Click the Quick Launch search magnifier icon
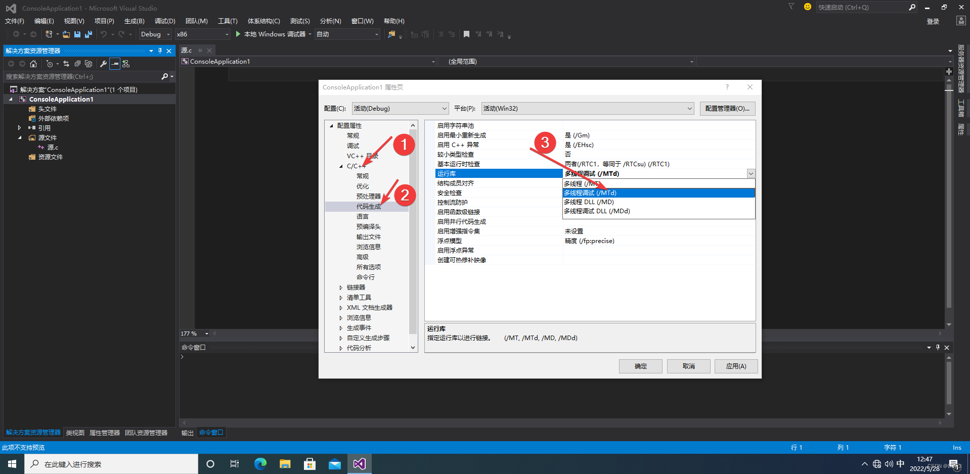970x474 pixels. point(912,7)
